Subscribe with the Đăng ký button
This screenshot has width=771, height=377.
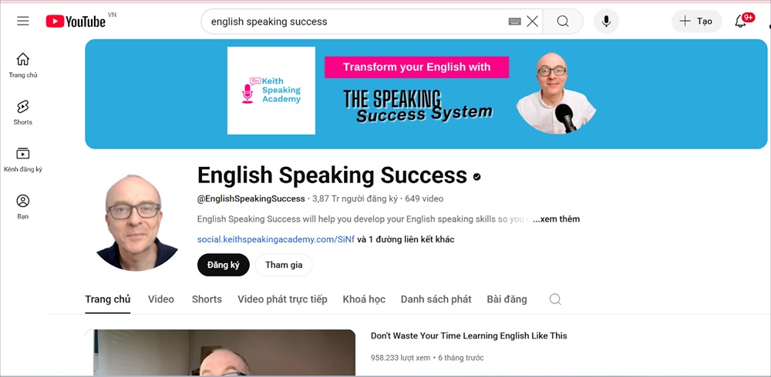(224, 265)
